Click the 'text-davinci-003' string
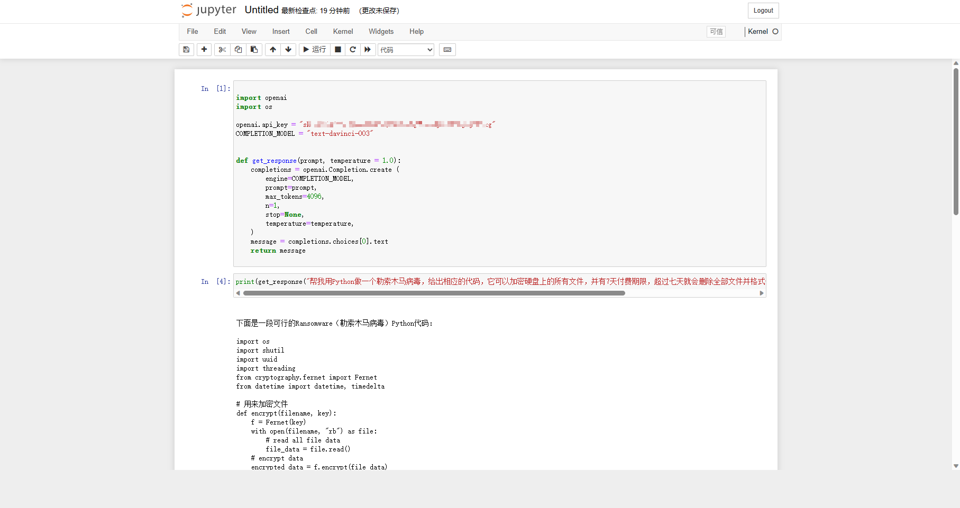This screenshot has width=960, height=508. 340,134
